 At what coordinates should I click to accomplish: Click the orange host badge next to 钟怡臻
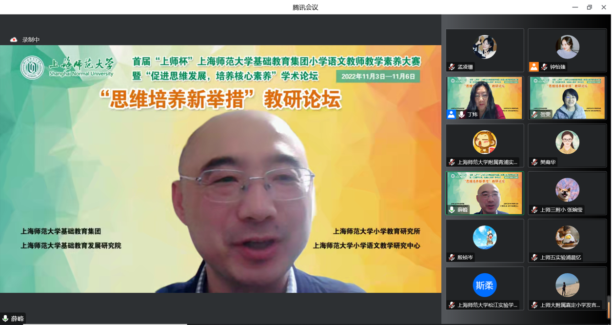coord(534,67)
